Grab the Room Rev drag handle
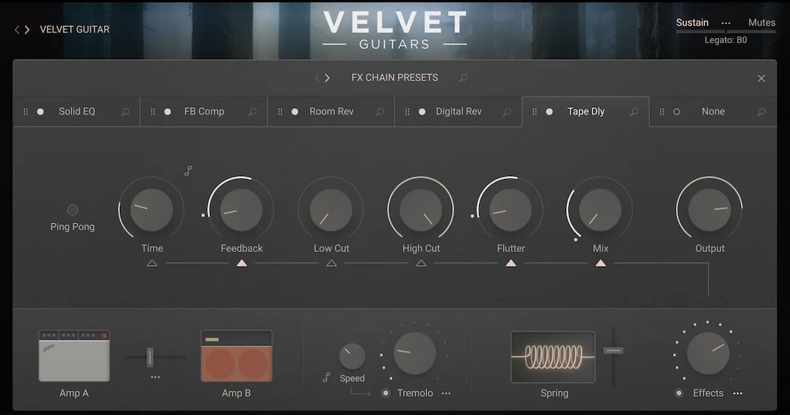 (280, 112)
